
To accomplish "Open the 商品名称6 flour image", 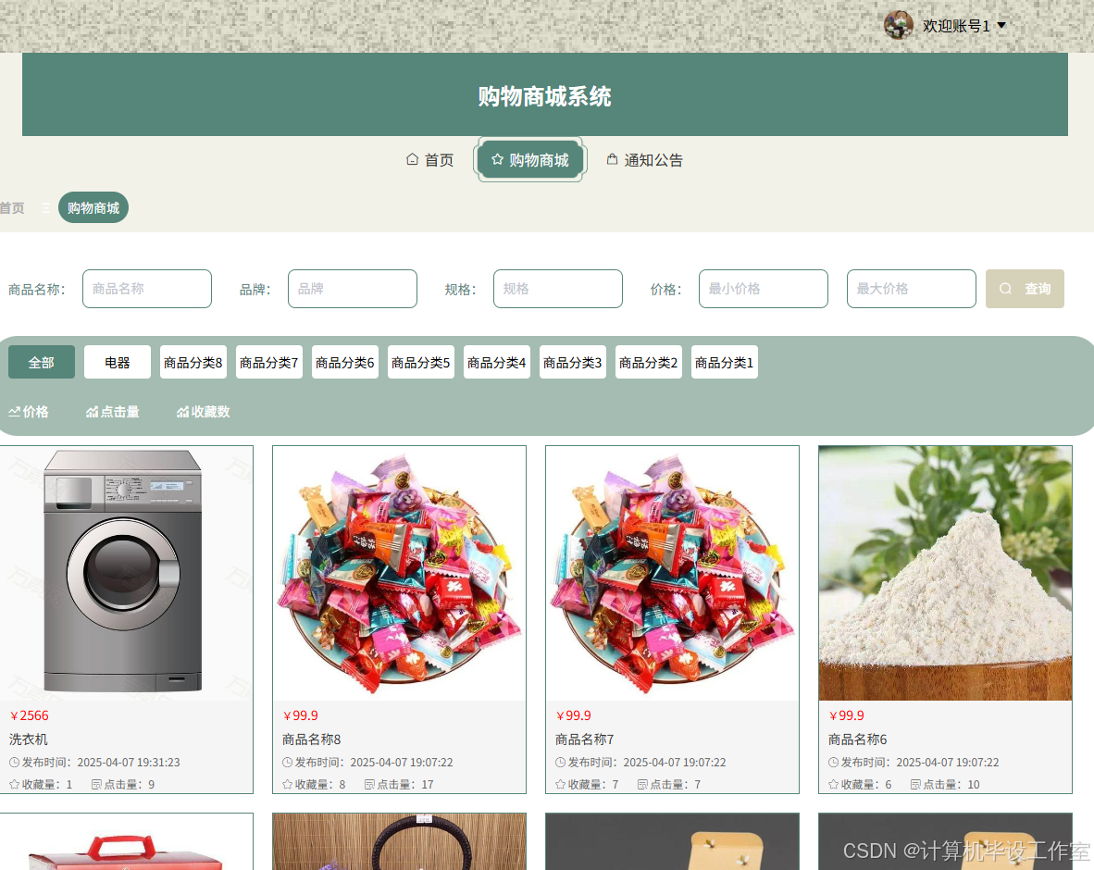I will (945, 573).
